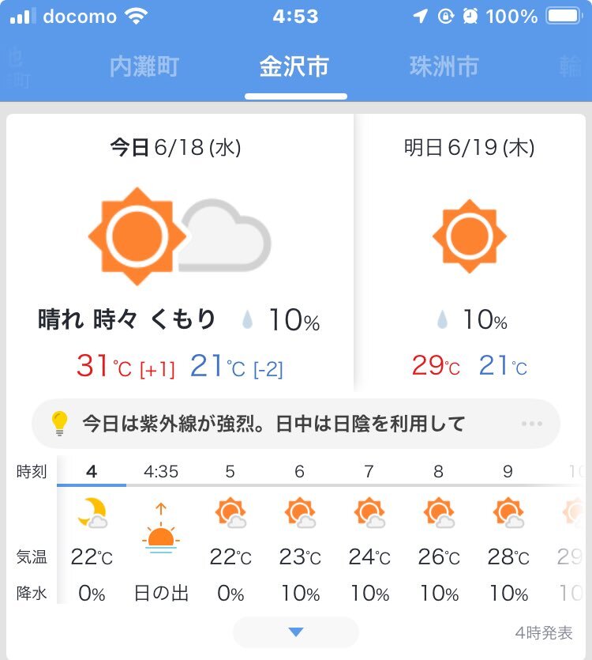This screenshot has width=592, height=660.
Task: Select the 金沢市 tab
Action: coord(294,67)
